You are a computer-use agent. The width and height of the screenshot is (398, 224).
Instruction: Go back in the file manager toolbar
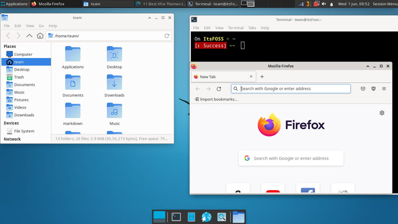8,36
